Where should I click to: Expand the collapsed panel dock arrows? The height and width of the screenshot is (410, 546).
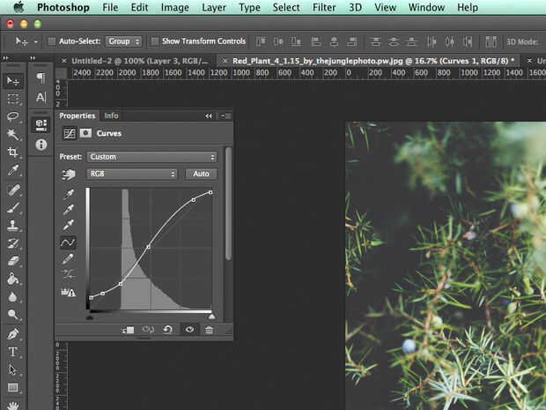(x=33, y=58)
